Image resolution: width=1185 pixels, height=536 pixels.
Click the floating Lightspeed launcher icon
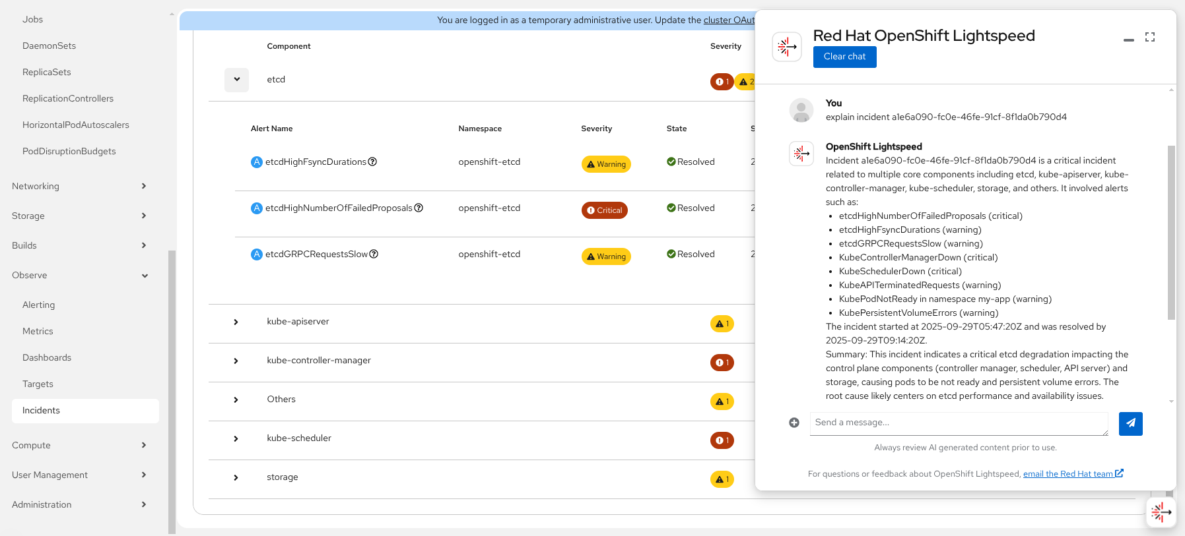[x=1161, y=512]
